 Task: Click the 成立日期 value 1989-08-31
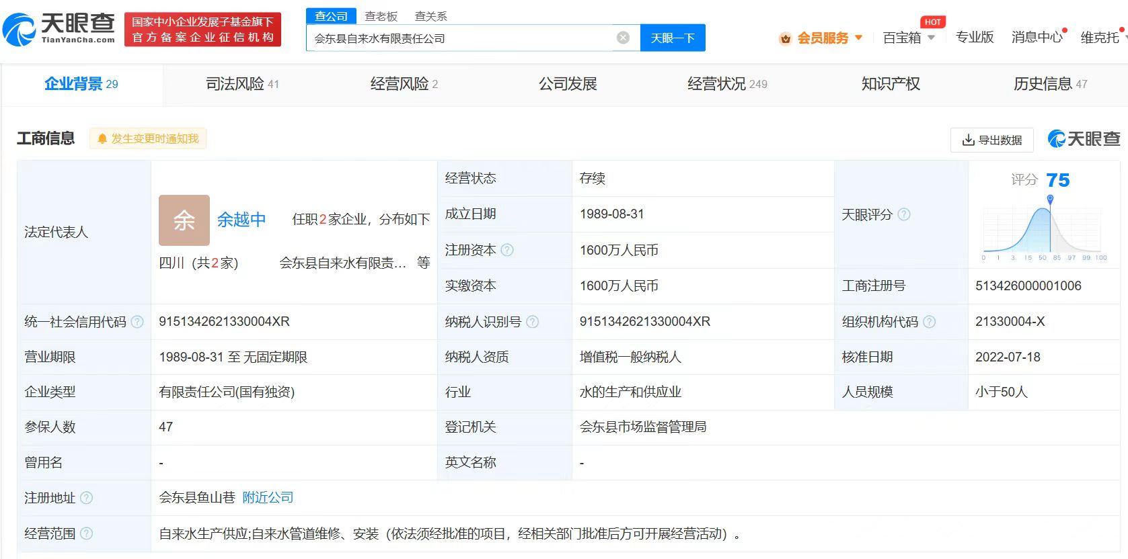(x=611, y=214)
